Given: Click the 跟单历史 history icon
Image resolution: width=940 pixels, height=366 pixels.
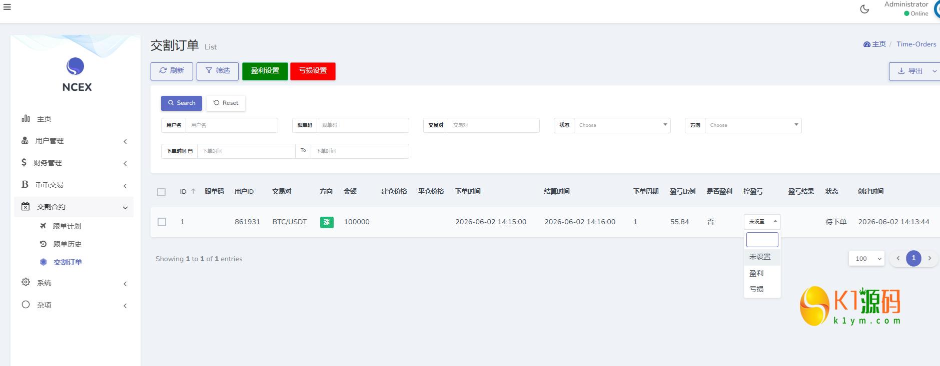Looking at the screenshot, I should [43, 244].
